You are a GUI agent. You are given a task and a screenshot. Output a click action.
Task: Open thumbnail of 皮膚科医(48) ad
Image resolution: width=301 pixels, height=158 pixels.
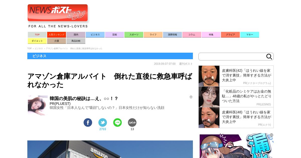pos(209,118)
